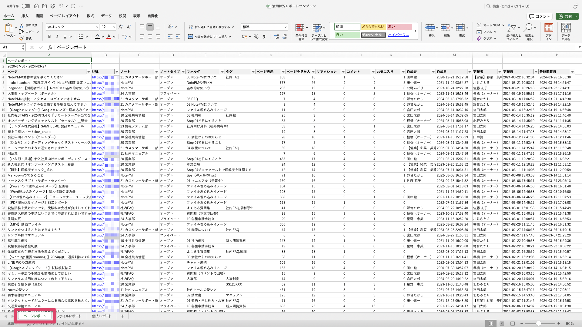This screenshot has width=582, height=327.
Task: Click the Comma style icon
Action: click(x=264, y=37)
